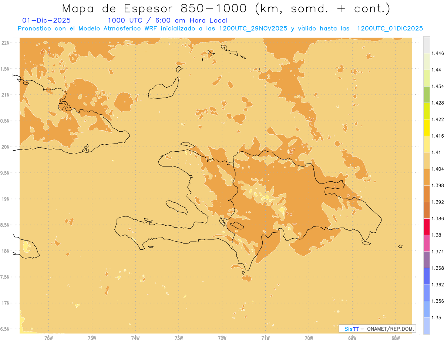
Task: Click the '1000 UTC / 6:00 am Hora Local' text
Action: tap(168, 20)
